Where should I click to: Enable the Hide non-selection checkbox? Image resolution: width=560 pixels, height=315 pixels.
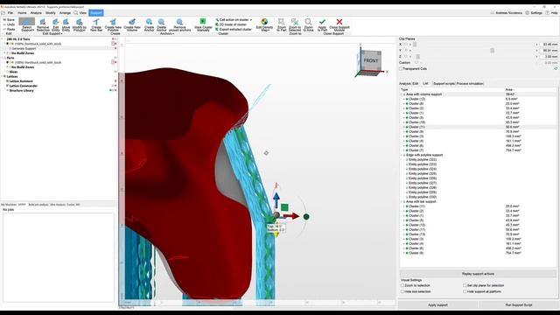402,291
